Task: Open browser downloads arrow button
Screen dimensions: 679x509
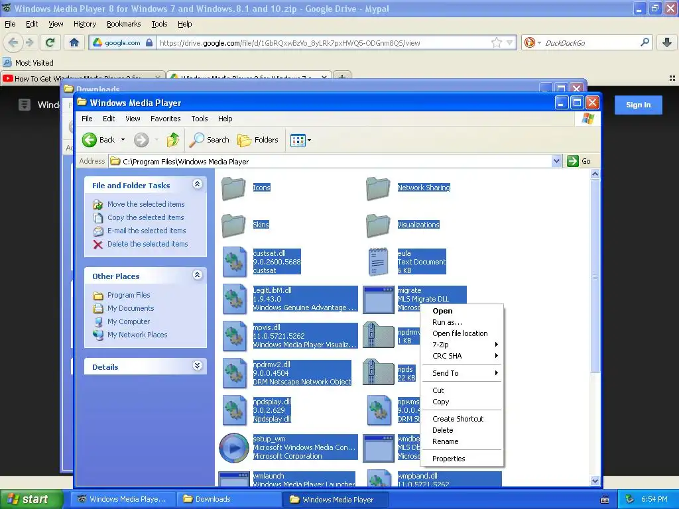Action: point(667,42)
